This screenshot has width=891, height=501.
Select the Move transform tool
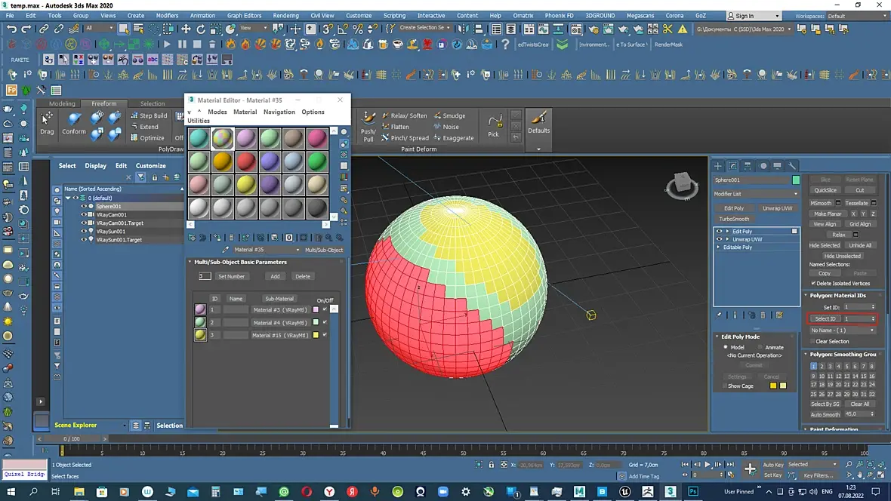coord(186,29)
